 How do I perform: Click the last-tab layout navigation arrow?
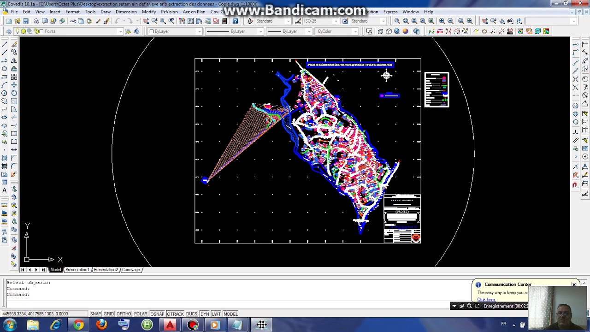tap(43, 270)
